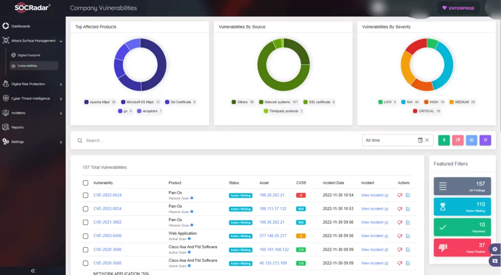Select the 10 Resolved filter card
This screenshot has height=275, width=501.
[x=462, y=227]
